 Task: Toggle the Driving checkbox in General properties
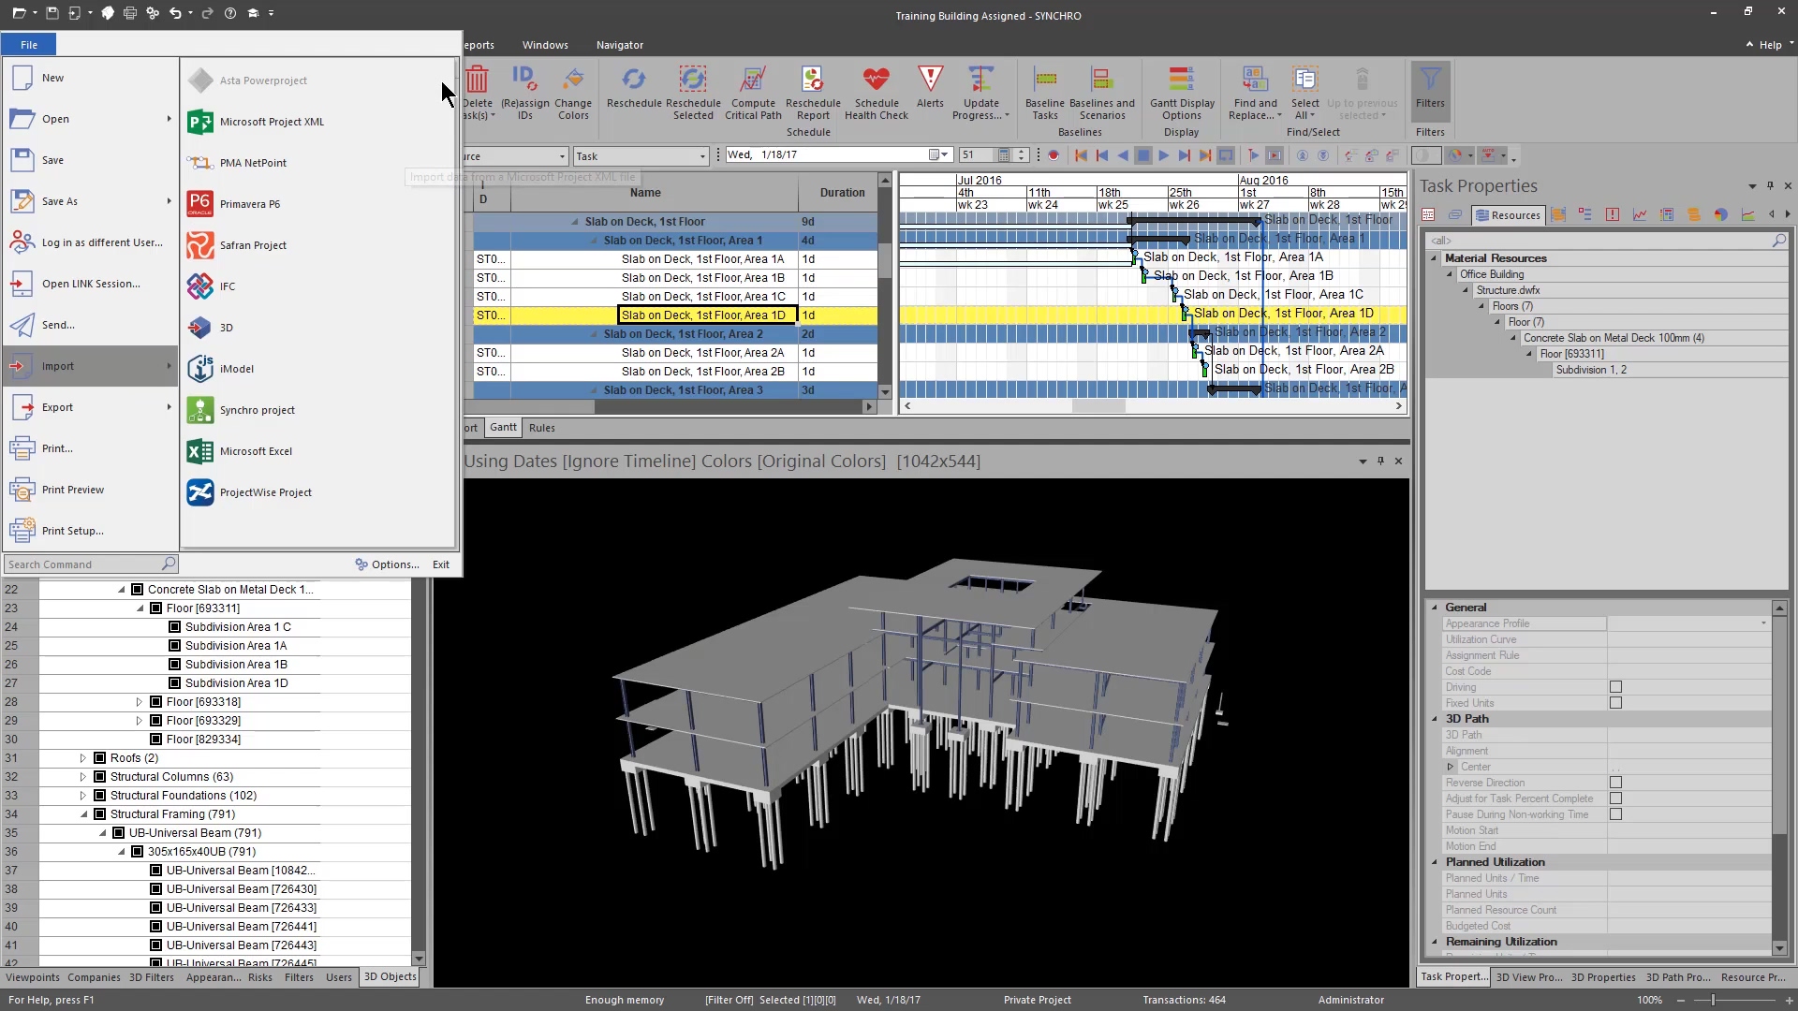point(1615,686)
